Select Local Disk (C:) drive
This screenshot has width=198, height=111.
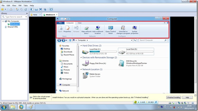99,51
